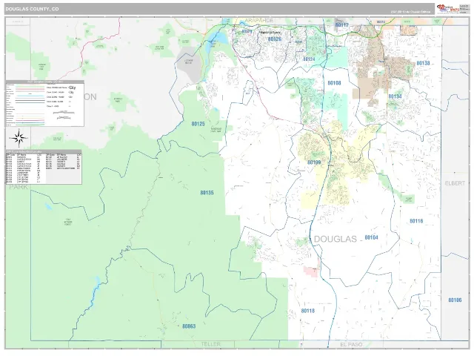Click the TELLER county label
This screenshot has width=474, height=356.
tap(211, 344)
